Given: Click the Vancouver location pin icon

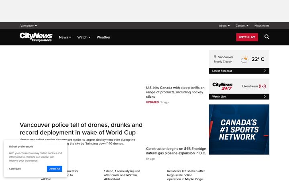Looking at the screenshot, I should coord(215,57).
